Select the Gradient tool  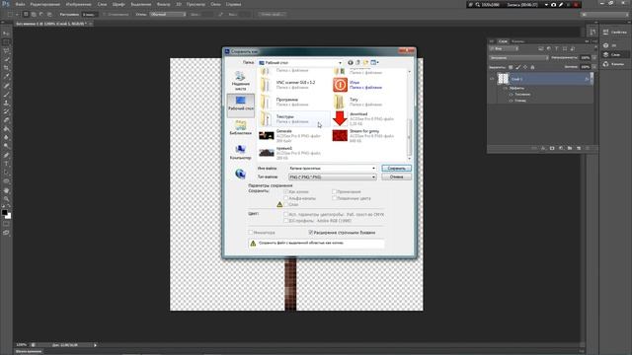[x=6, y=129]
